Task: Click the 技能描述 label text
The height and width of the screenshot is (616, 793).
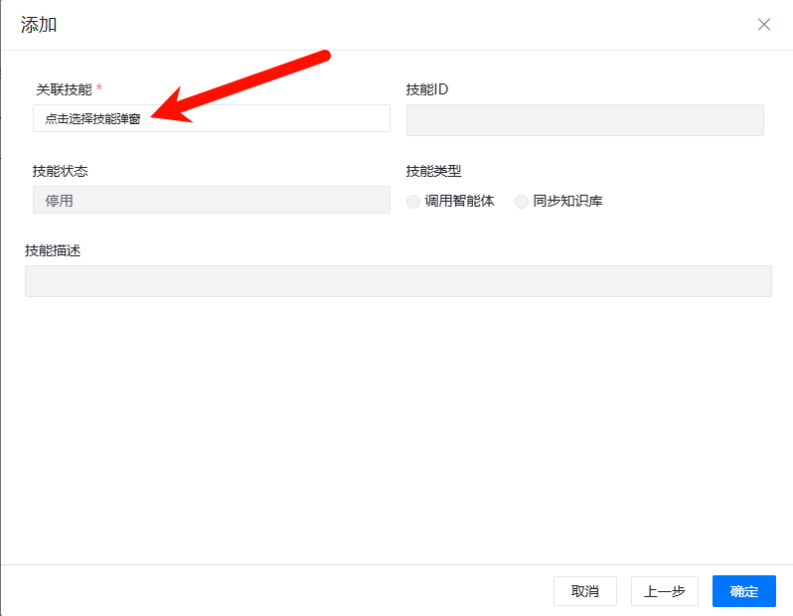Action: pos(53,250)
